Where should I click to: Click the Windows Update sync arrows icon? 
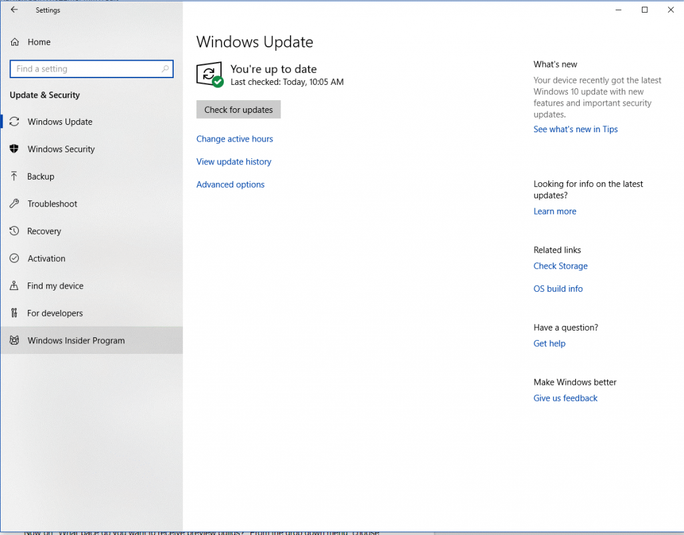(x=15, y=122)
